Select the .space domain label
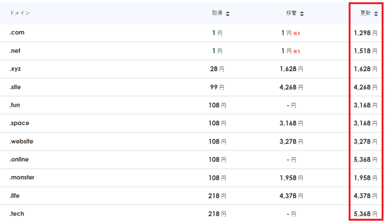Screen dimensions: 385x221 tap(19, 123)
